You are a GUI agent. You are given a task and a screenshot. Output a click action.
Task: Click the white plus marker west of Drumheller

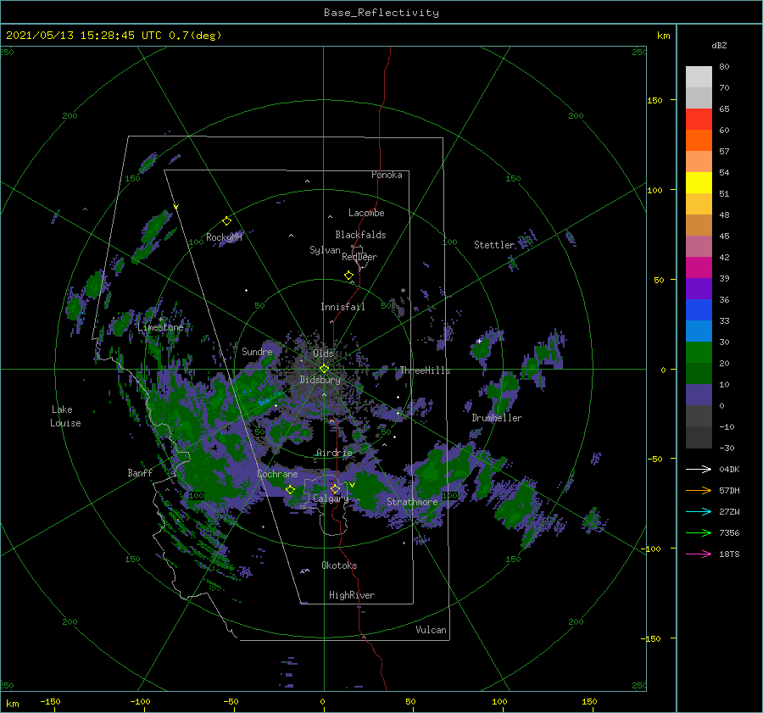pos(479,341)
